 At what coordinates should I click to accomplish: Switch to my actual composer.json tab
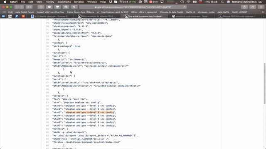click(144, 16)
